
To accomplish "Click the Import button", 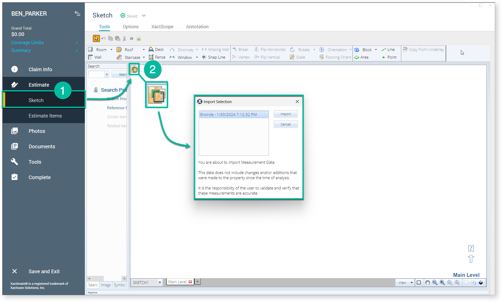I will coord(286,114).
